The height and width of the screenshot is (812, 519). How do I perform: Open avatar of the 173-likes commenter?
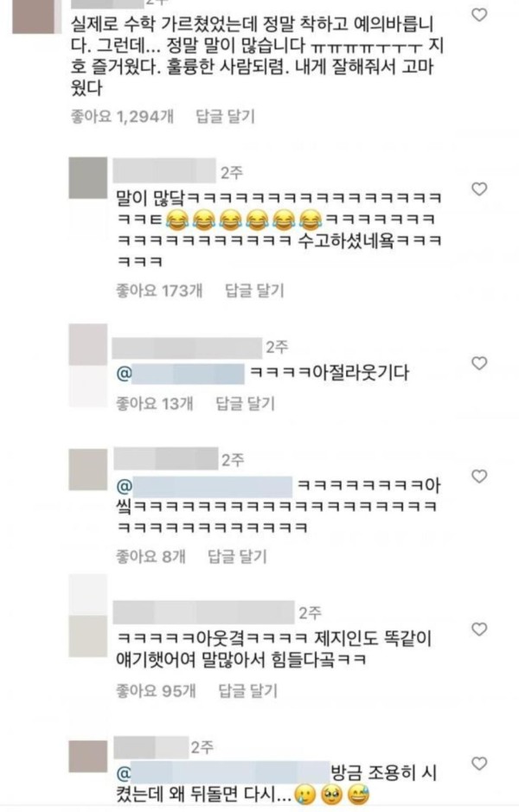[88, 178]
